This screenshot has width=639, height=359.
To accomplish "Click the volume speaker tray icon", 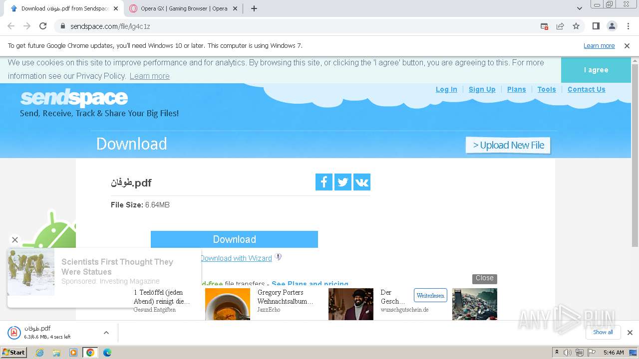I will (568, 353).
